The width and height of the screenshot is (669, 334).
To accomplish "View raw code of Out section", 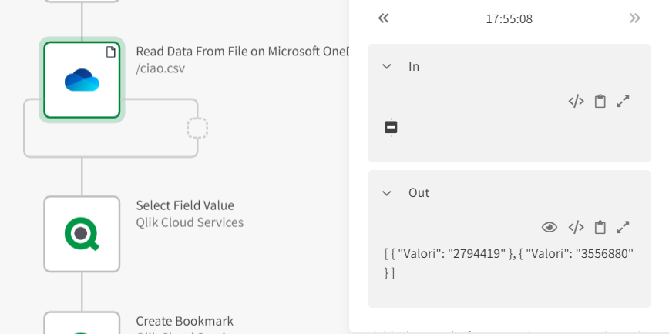I will tap(576, 227).
